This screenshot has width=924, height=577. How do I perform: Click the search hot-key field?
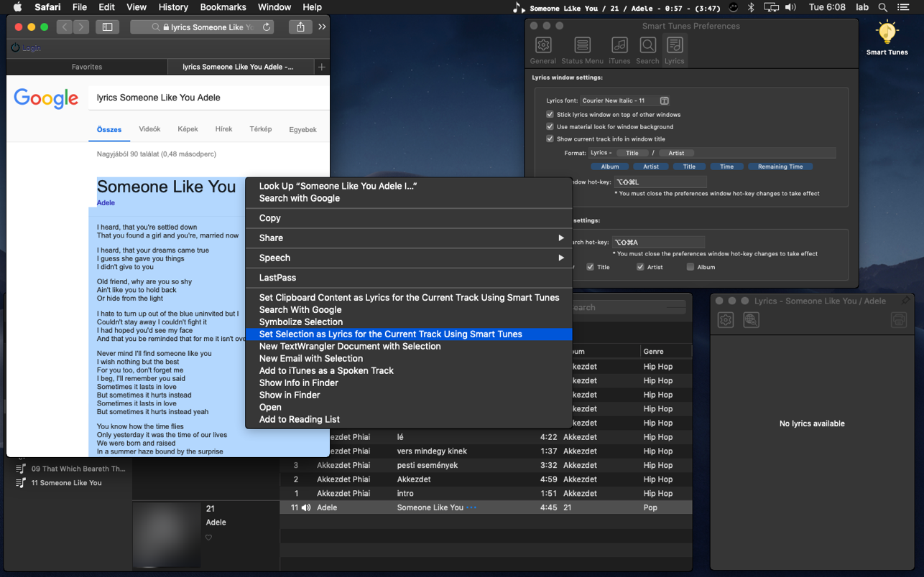tap(658, 243)
